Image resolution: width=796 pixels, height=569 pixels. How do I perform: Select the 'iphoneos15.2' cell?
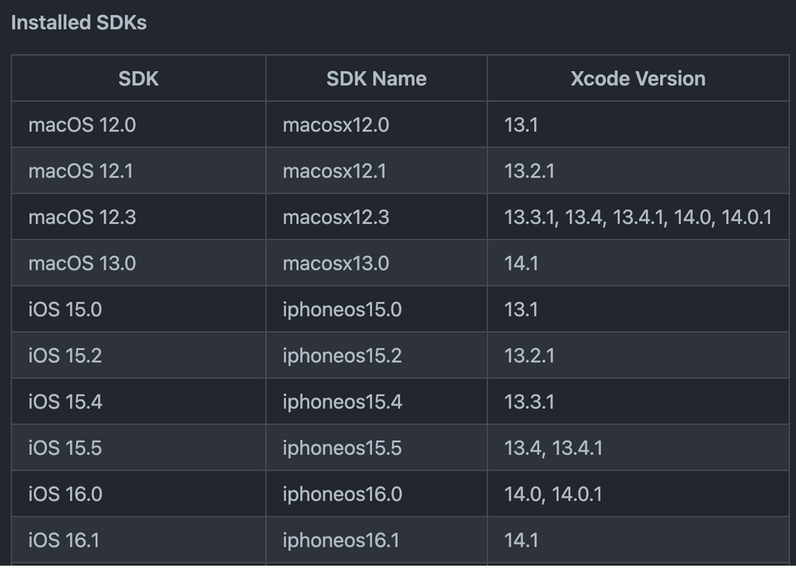(376, 355)
